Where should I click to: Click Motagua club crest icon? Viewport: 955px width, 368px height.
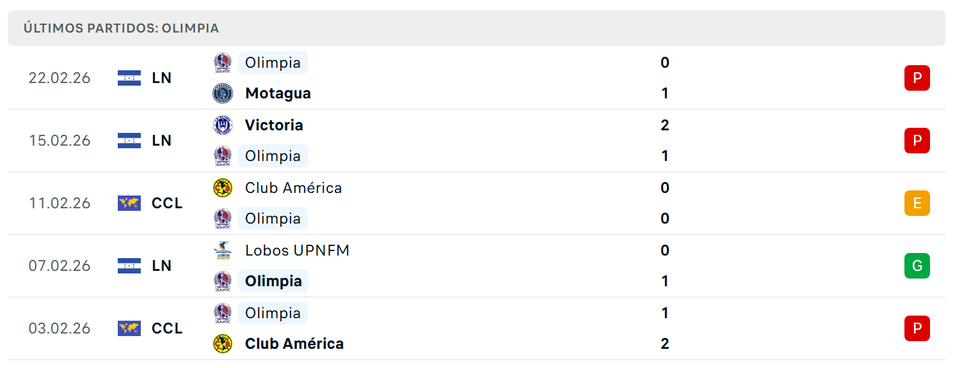coord(223,93)
